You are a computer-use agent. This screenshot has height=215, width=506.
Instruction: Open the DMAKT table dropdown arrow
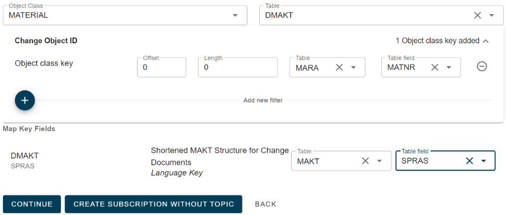(492, 15)
